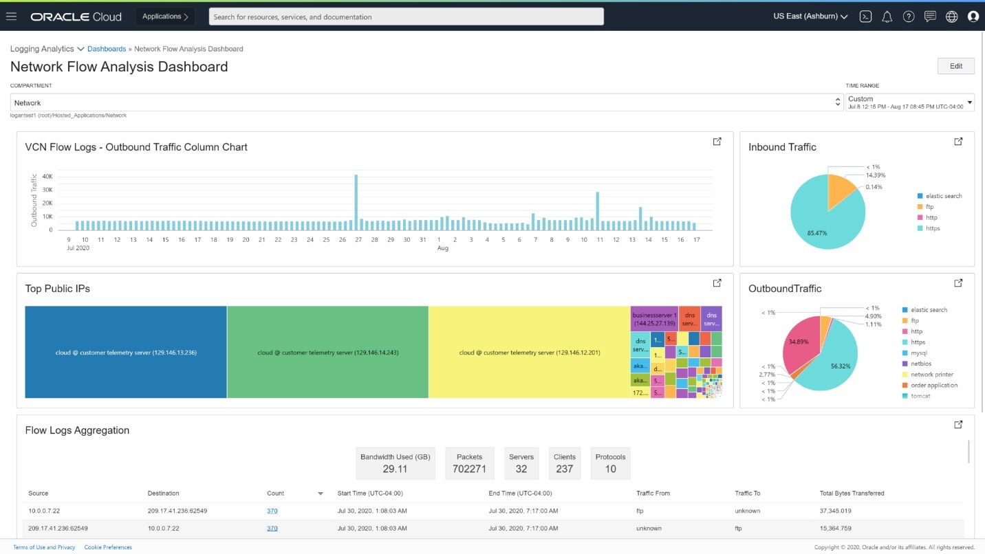The image size is (985, 554).
Task: Open the user profile avatar
Action: [x=973, y=16]
